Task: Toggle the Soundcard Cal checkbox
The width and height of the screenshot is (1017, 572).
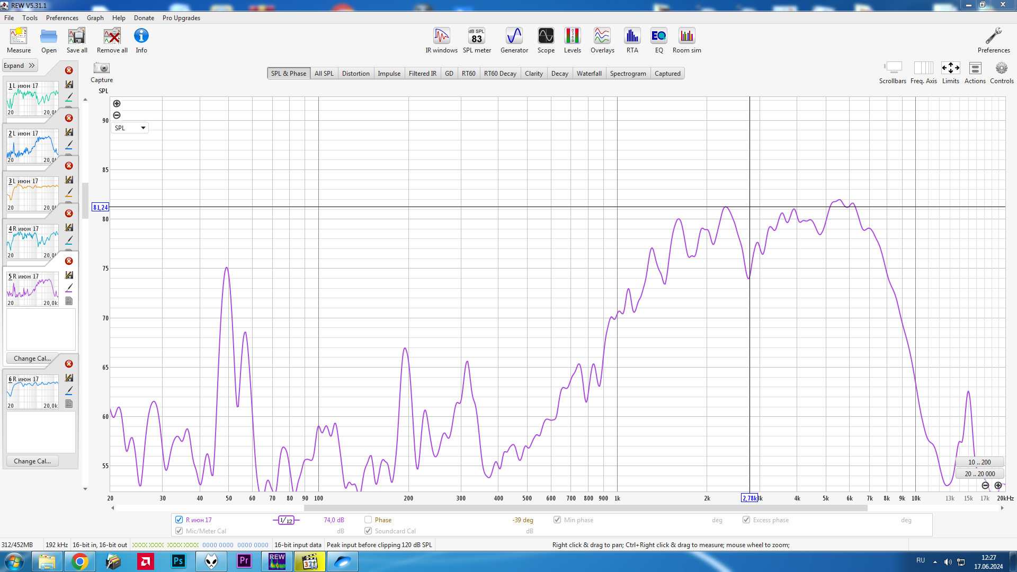Action: coord(368,531)
